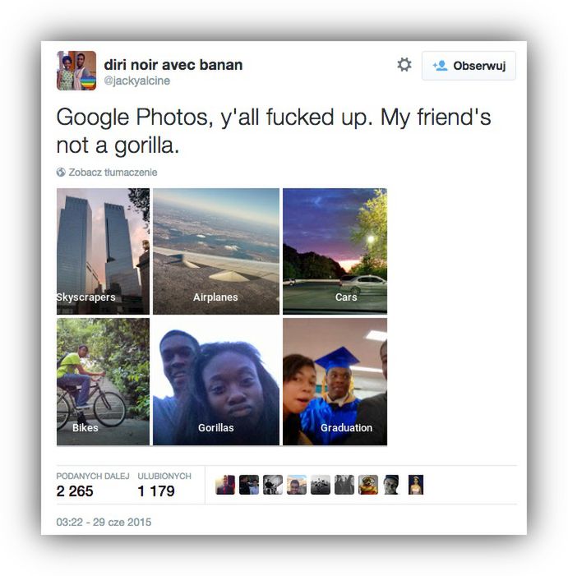This screenshot has width=568, height=576.
Task: Open the Bikes photo thumbnail
Action: [103, 382]
